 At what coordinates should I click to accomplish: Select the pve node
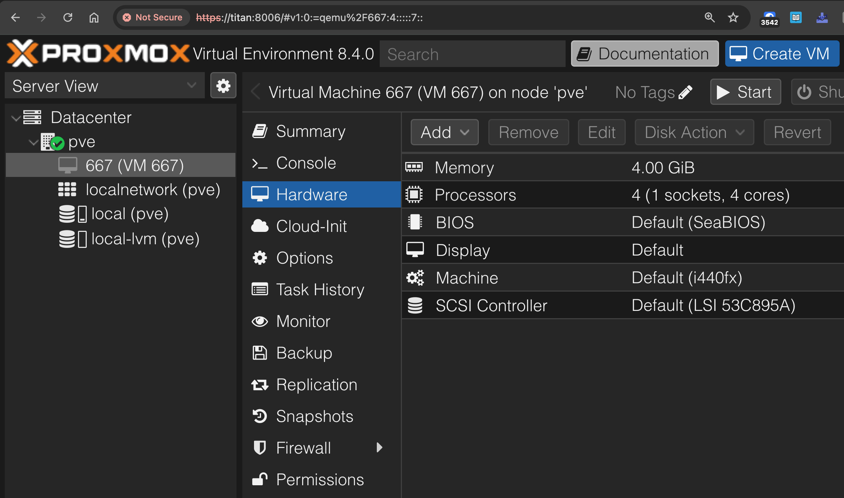click(x=82, y=142)
